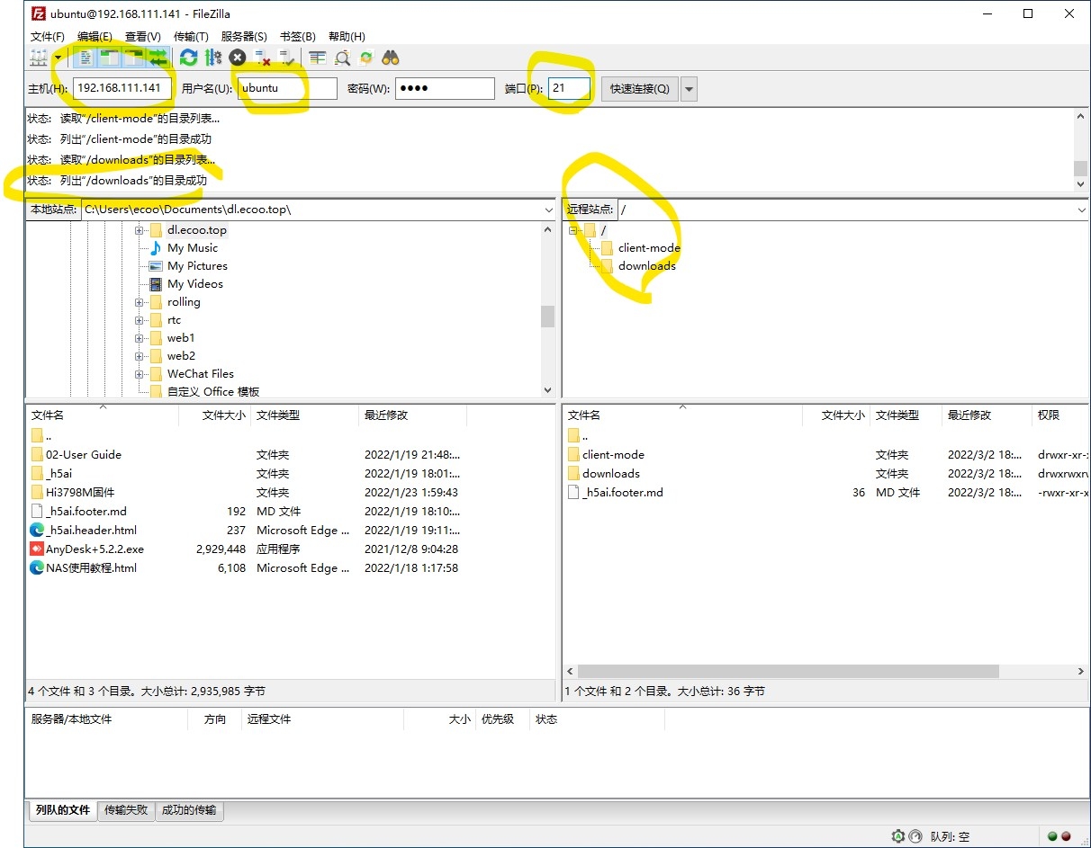The height and width of the screenshot is (848, 1091).
Task: Click the remote file list horizontal scrollbar
Action: click(788, 672)
